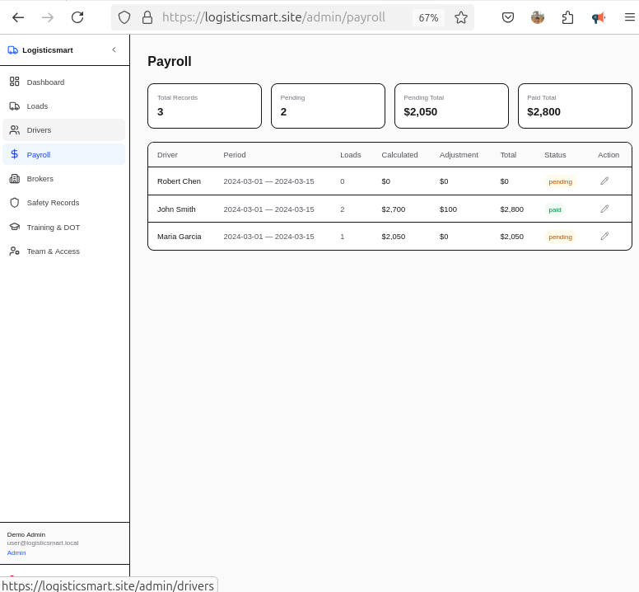Viewport: 639px width, 592px height.
Task: Click Demo Admin user name
Action: (x=26, y=534)
